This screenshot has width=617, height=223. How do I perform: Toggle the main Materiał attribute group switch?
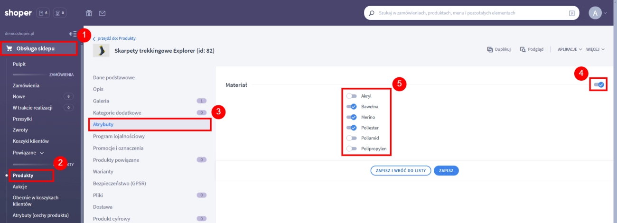pos(598,84)
